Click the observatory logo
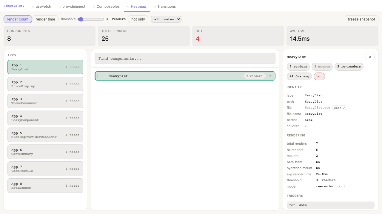 coord(14,6)
